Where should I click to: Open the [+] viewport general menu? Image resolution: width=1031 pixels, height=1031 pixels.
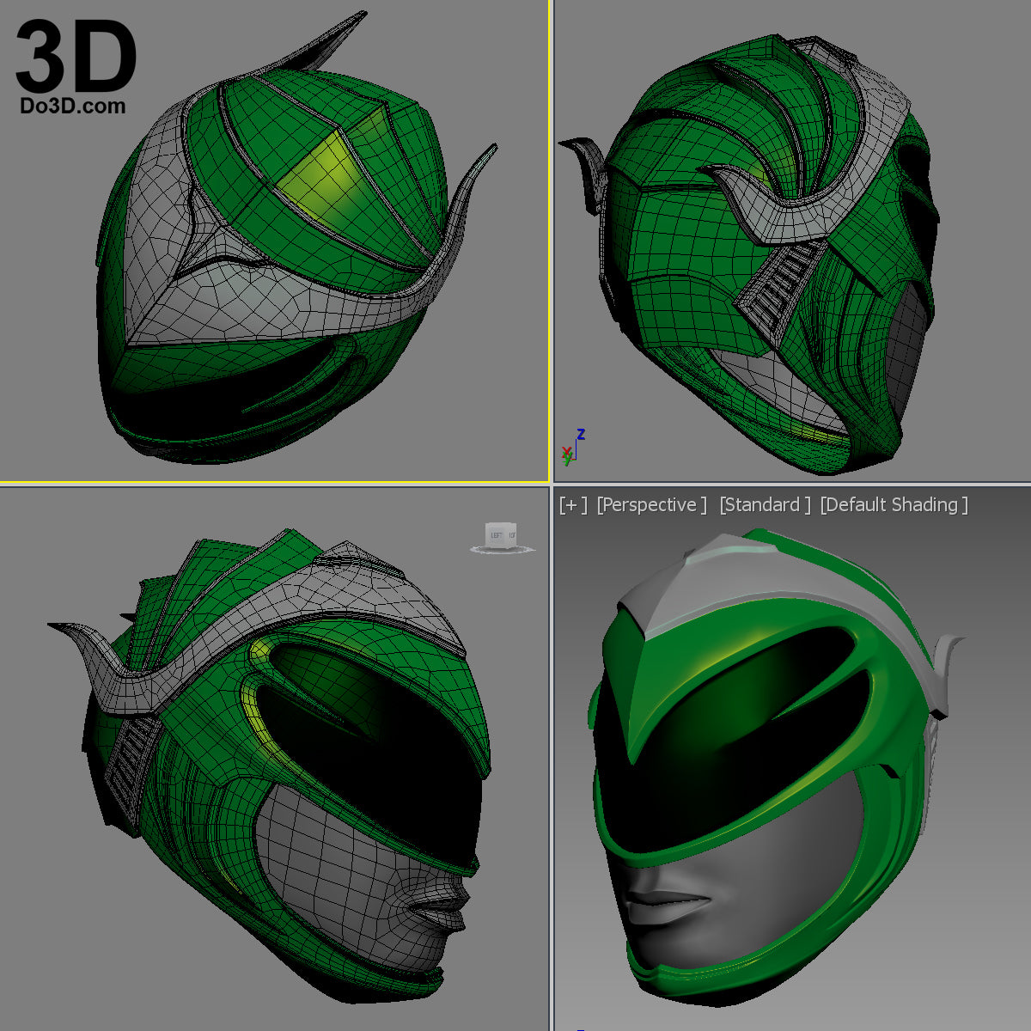coord(572,505)
